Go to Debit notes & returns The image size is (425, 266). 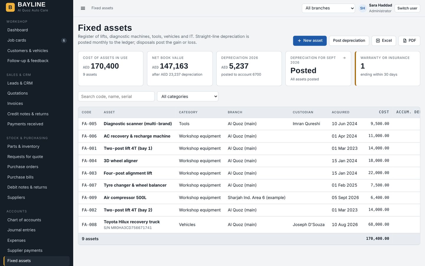point(37,187)
